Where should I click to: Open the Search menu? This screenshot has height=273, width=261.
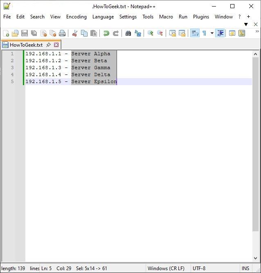pyautogui.click(x=37, y=17)
